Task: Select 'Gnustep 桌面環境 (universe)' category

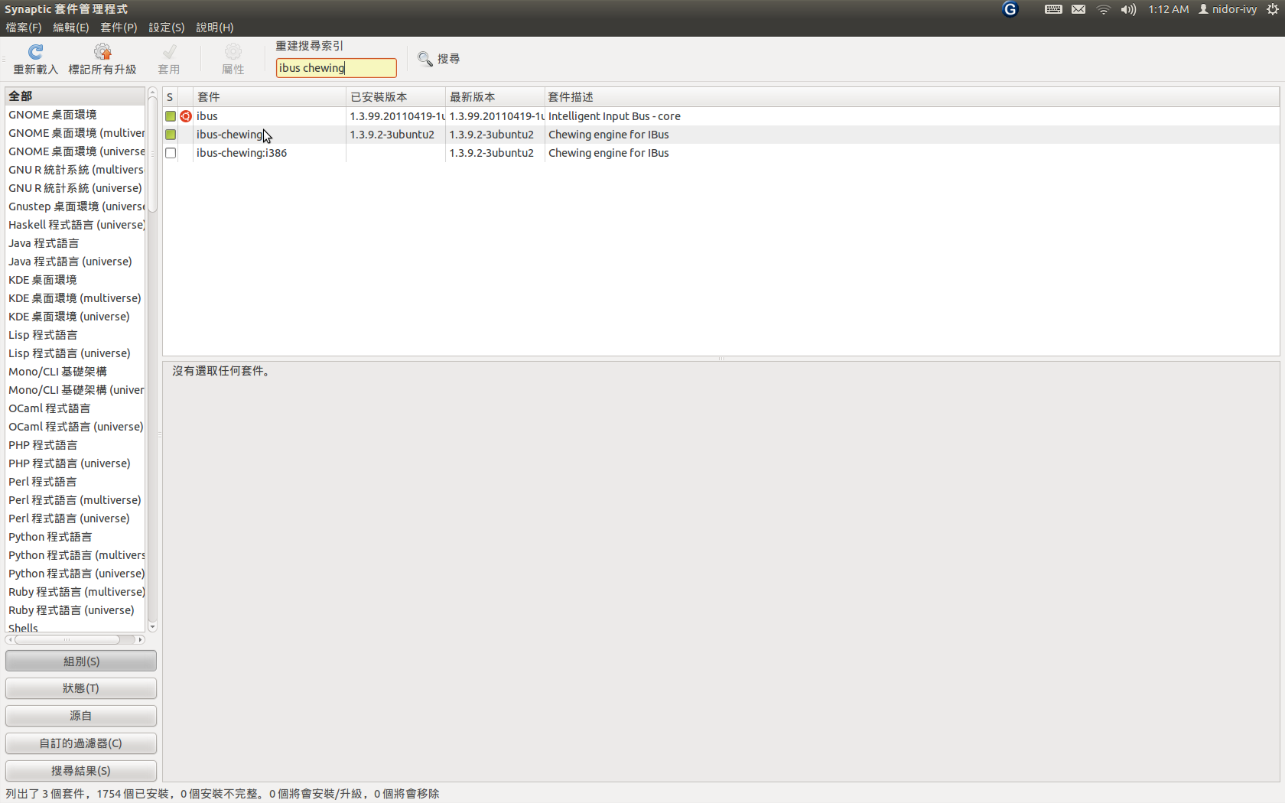Action: (75, 206)
